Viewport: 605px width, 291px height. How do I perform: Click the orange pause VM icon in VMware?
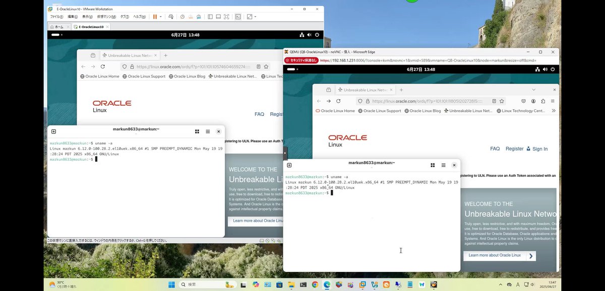click(x=155, y=17)
